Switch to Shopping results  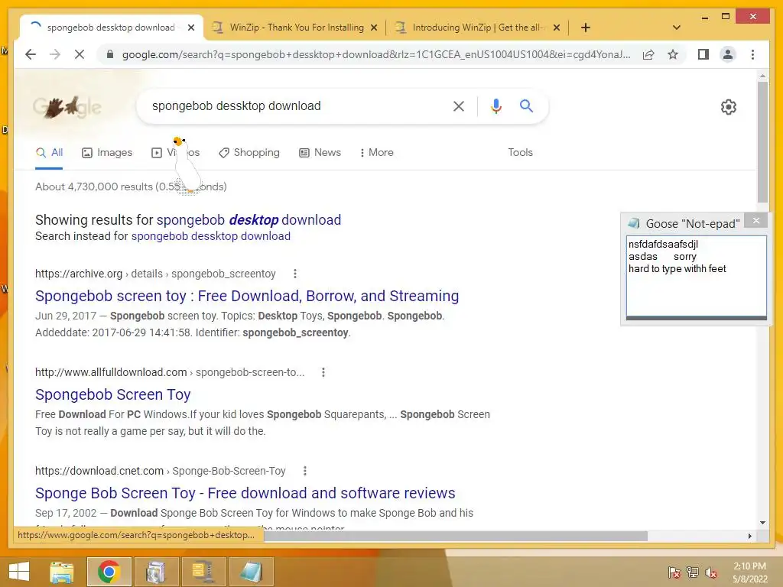pyautogui.click(x=249, y=153)
